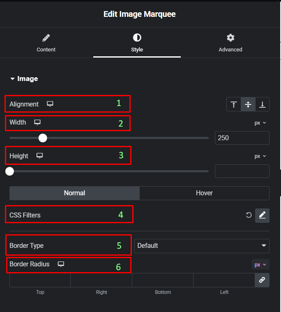Click the Alignment responsive device icon
Image resolution: width=281 pixels, height=312 pixels.
[50, 104]
